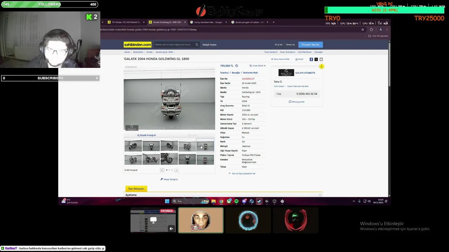The width and height of the screenshot is (449, 252).
Task: Click Goldwing GL 1800 breadcrumb link
Action: (164, 52)
